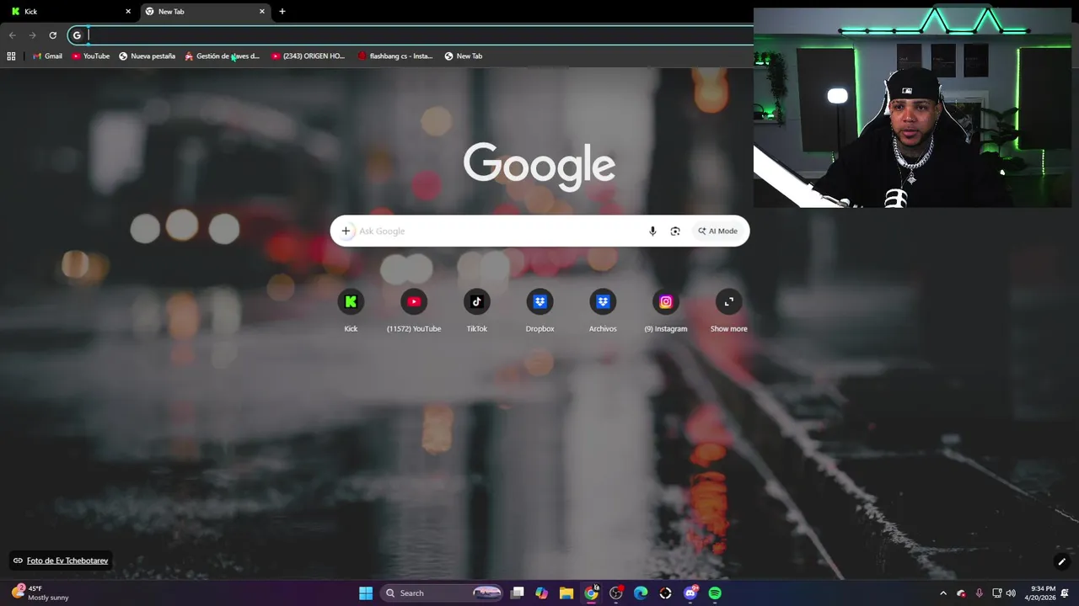This screenshot has height=606, width=1079.
Task: Close the Kick tab
Action: [x=128, y=12]
